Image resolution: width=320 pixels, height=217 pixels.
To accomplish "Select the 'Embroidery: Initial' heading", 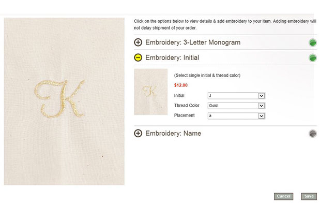I will pyautogui.click(x=172, y=57).
